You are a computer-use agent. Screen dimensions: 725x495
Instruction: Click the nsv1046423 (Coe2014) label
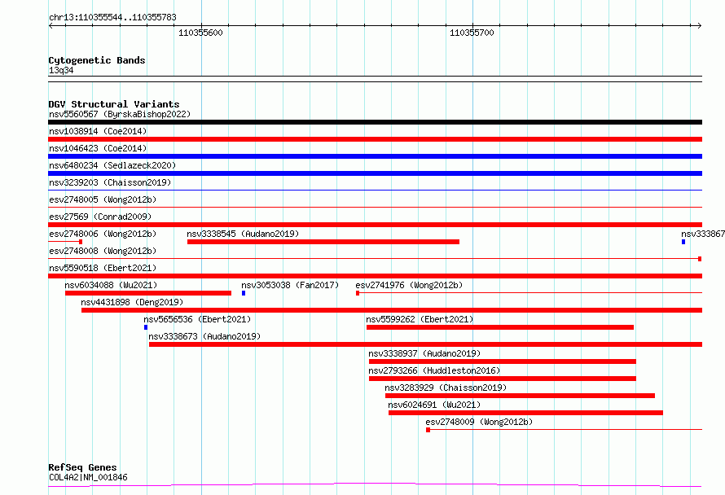click(x=98, y=148)
